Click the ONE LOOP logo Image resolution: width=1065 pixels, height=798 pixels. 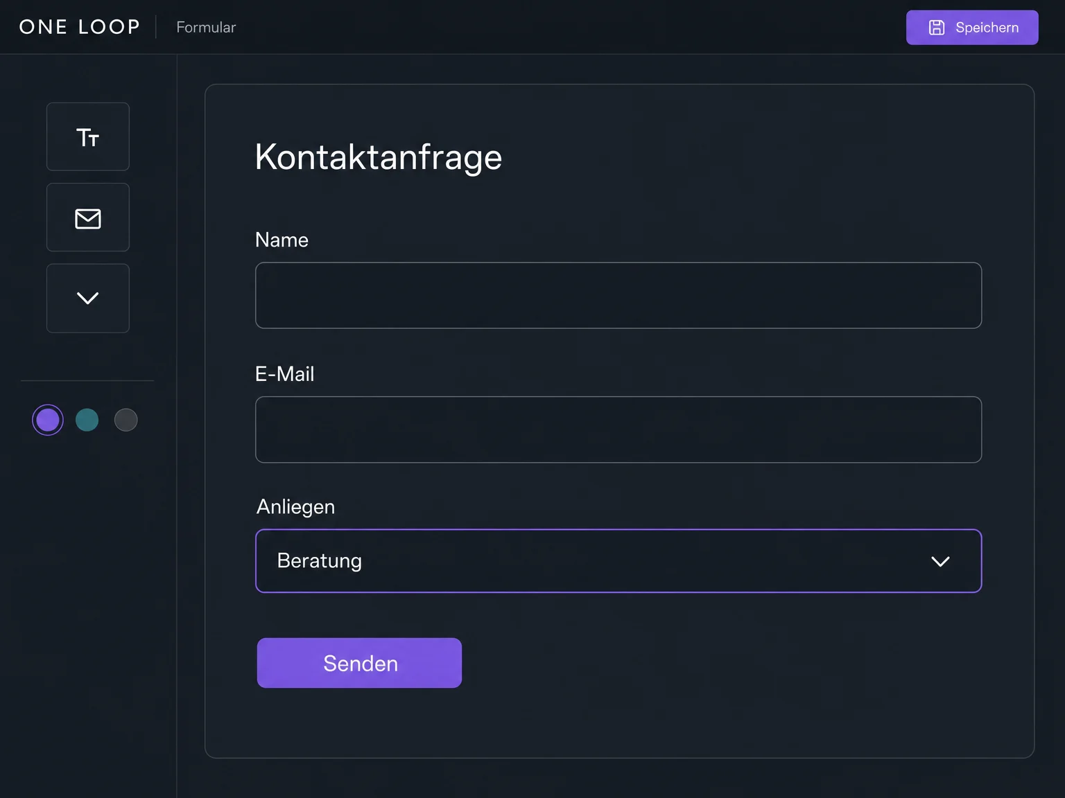[x=80, y=27]
